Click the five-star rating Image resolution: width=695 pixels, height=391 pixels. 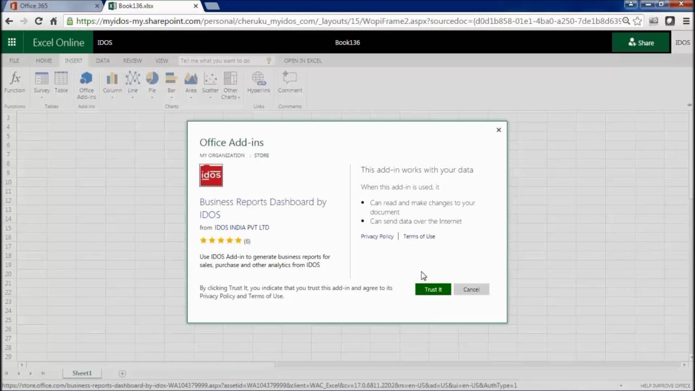pyautogui.click(x=220, y=241)
